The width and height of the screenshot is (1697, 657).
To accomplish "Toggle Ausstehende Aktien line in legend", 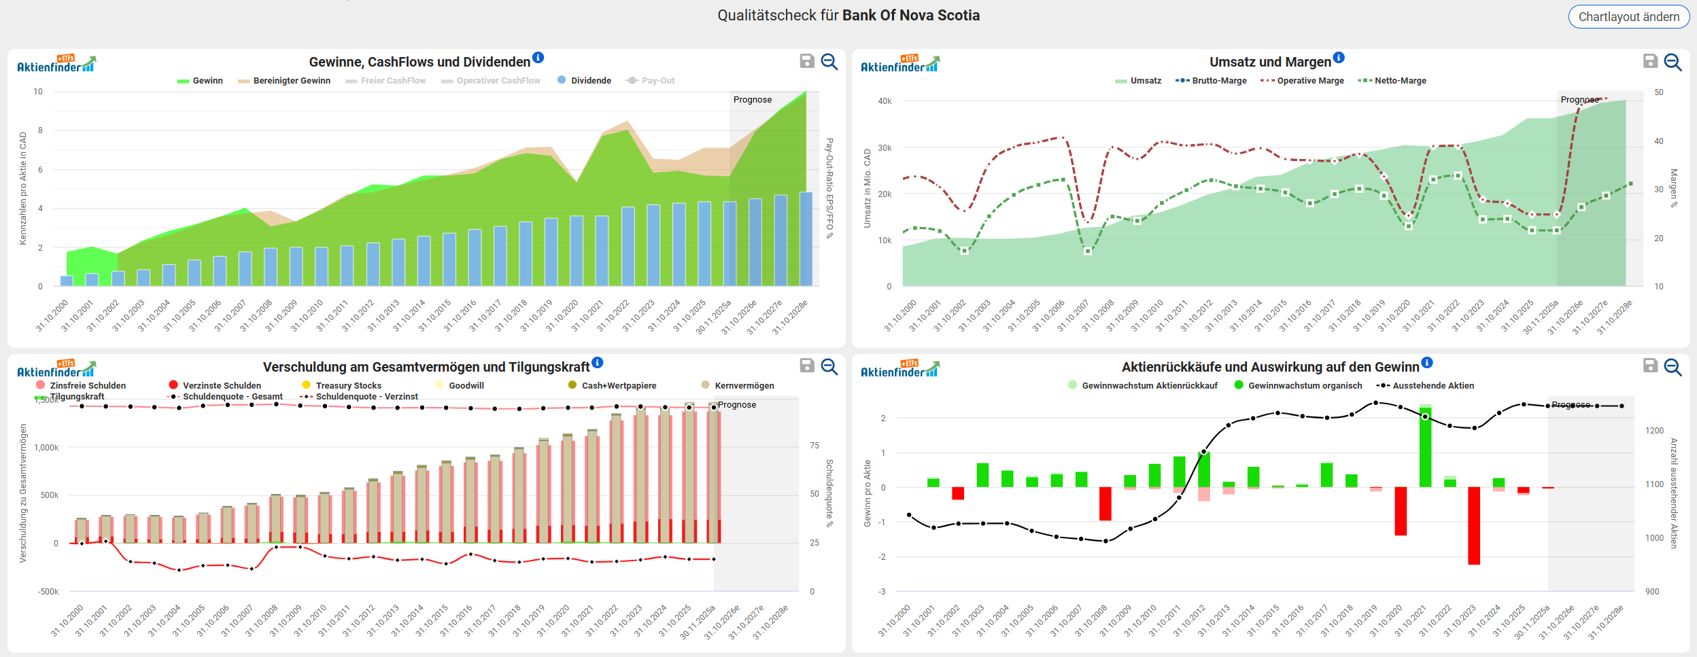I will coord(1433,386).
